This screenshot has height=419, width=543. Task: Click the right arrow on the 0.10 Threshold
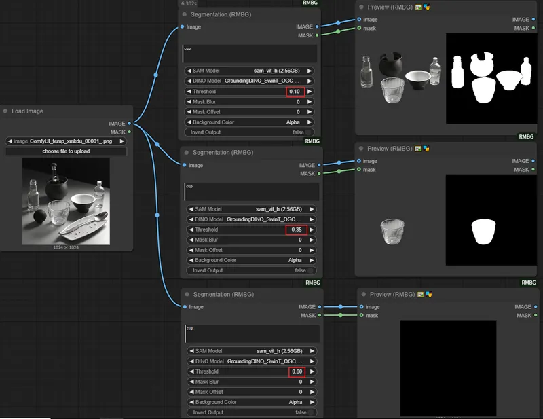pos(310,92)
